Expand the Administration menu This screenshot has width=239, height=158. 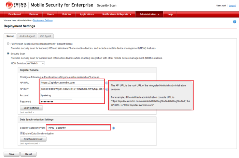click(x=149, y=14)
